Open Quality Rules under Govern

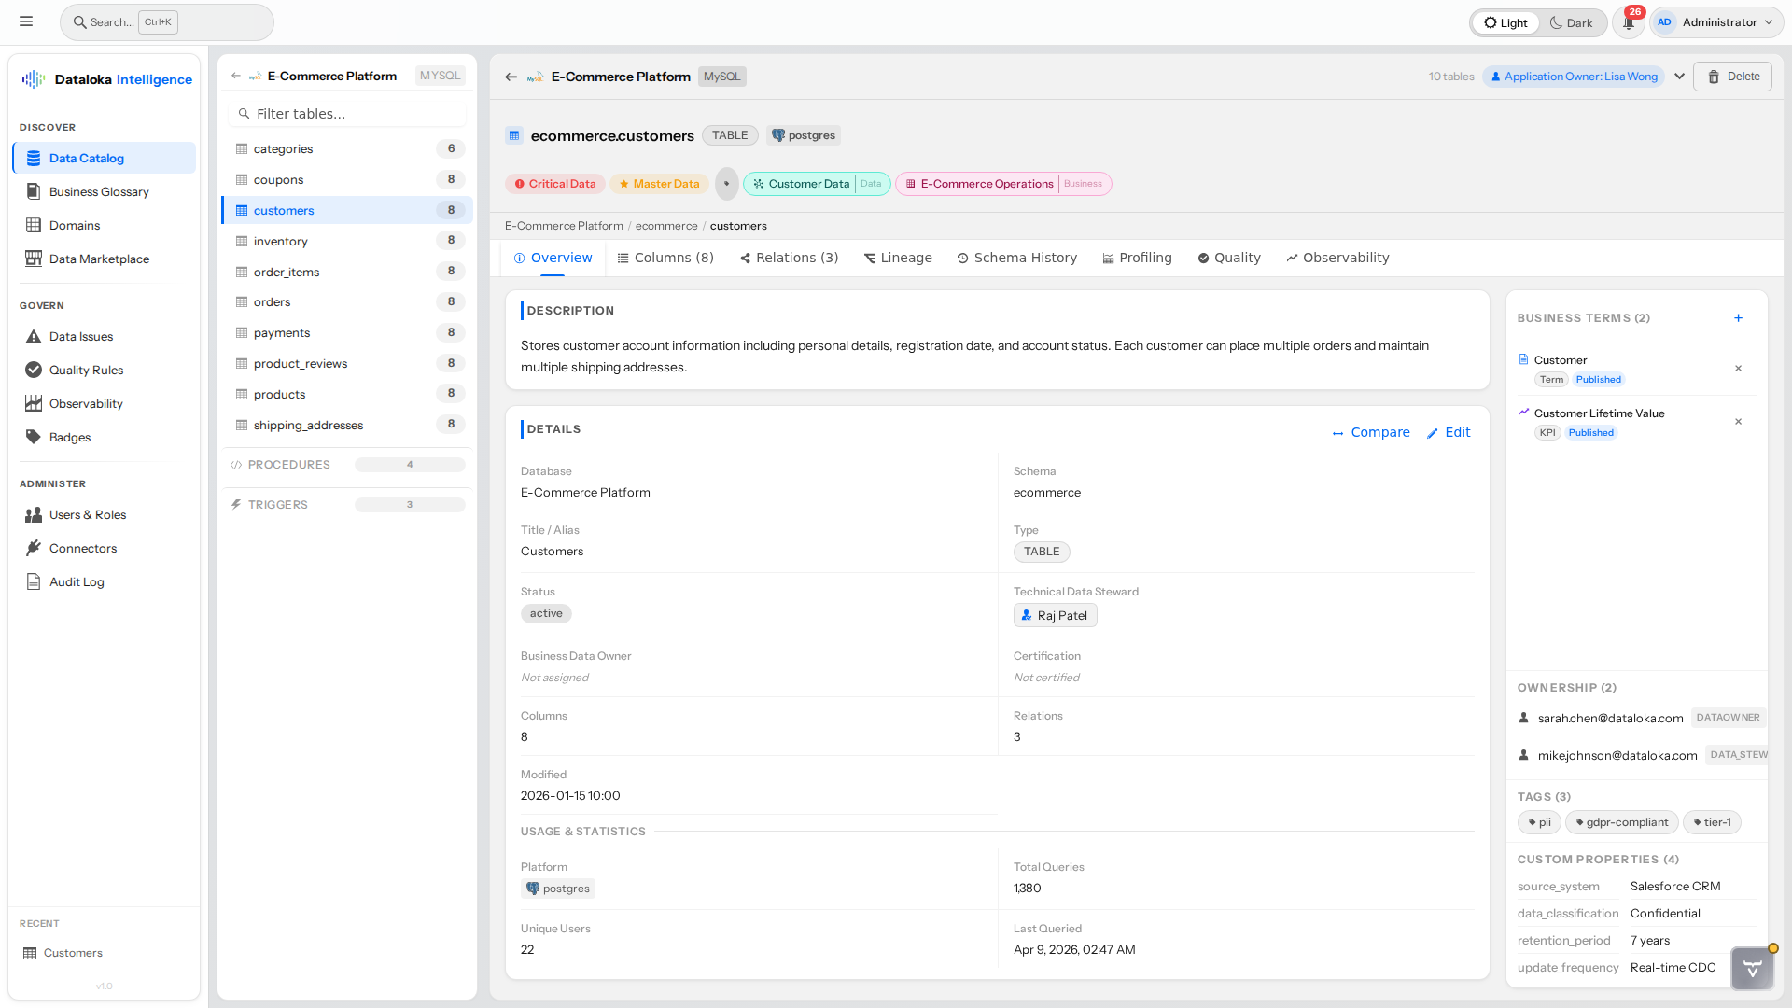pos(85,370)
